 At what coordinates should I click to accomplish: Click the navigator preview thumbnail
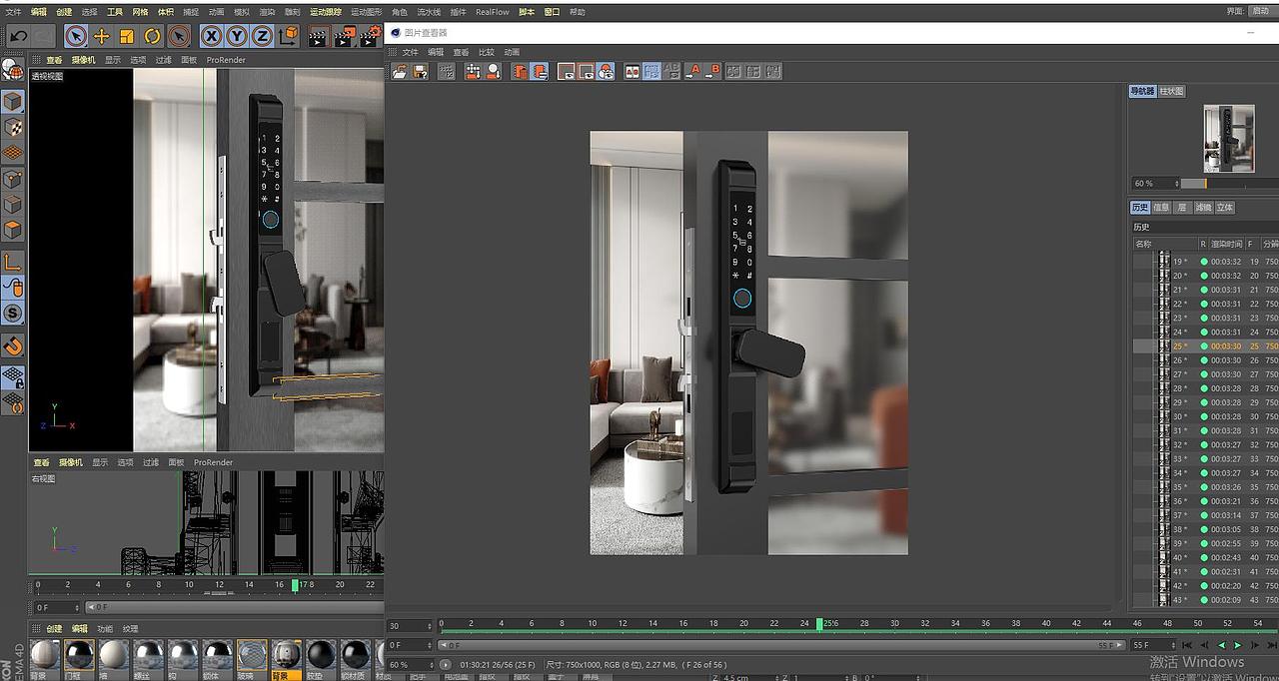tap(1229, 139)
